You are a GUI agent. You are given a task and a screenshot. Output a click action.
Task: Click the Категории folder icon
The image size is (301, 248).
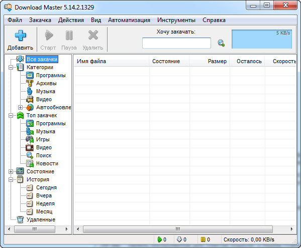click(x=20, y=67)
